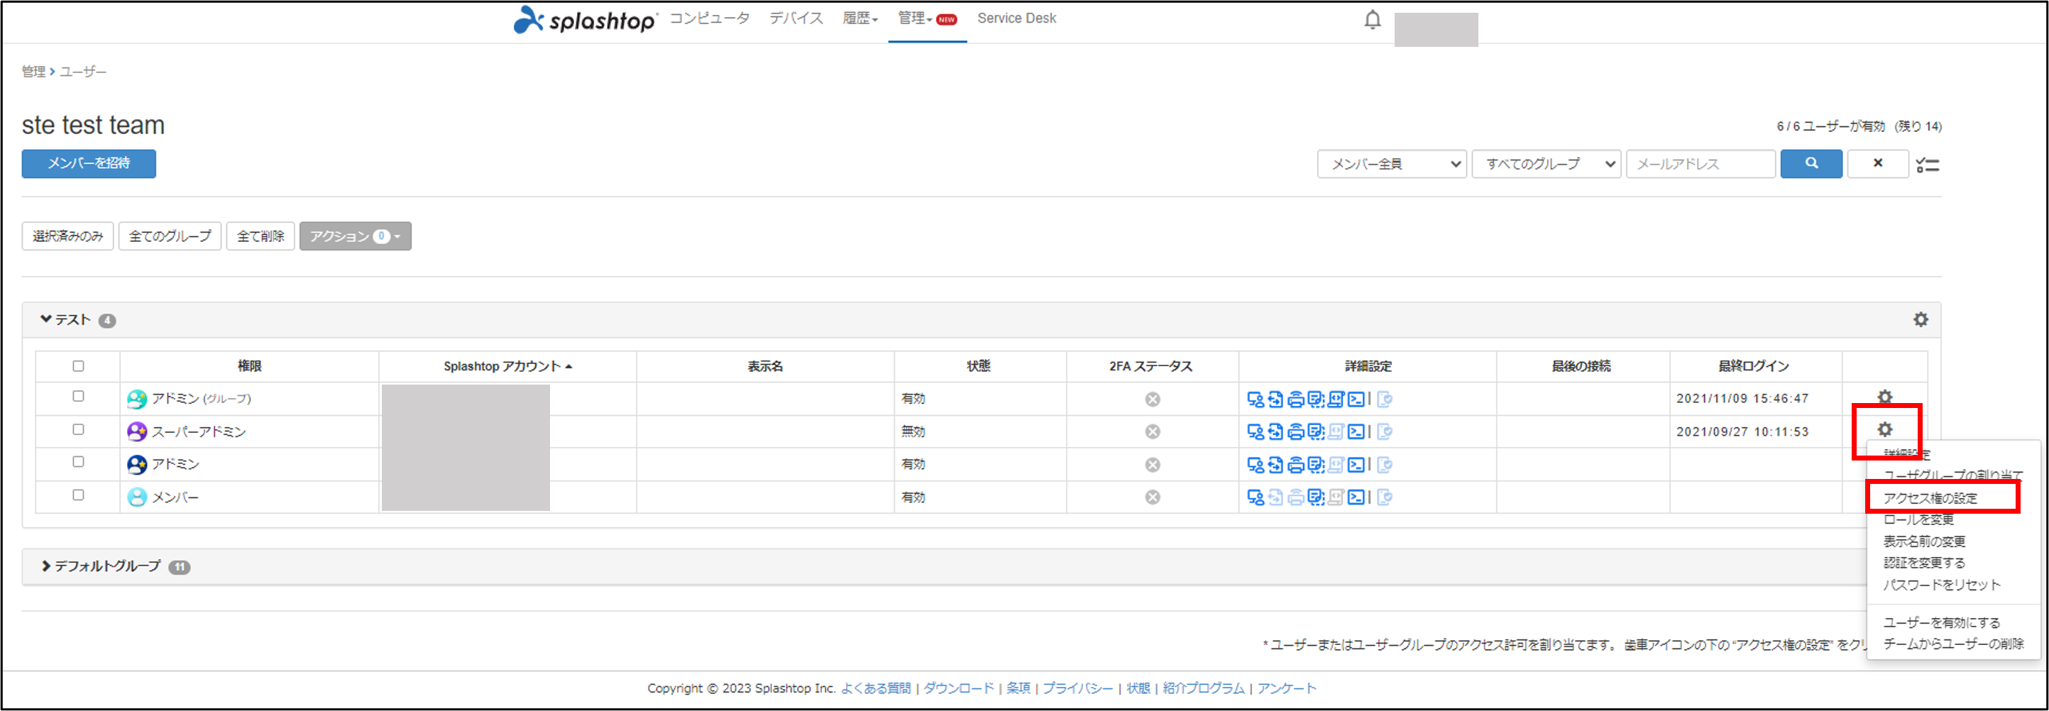
Task: Click command prompt icon in the アドミン row without (グループ)
Action: (1356, 465)
